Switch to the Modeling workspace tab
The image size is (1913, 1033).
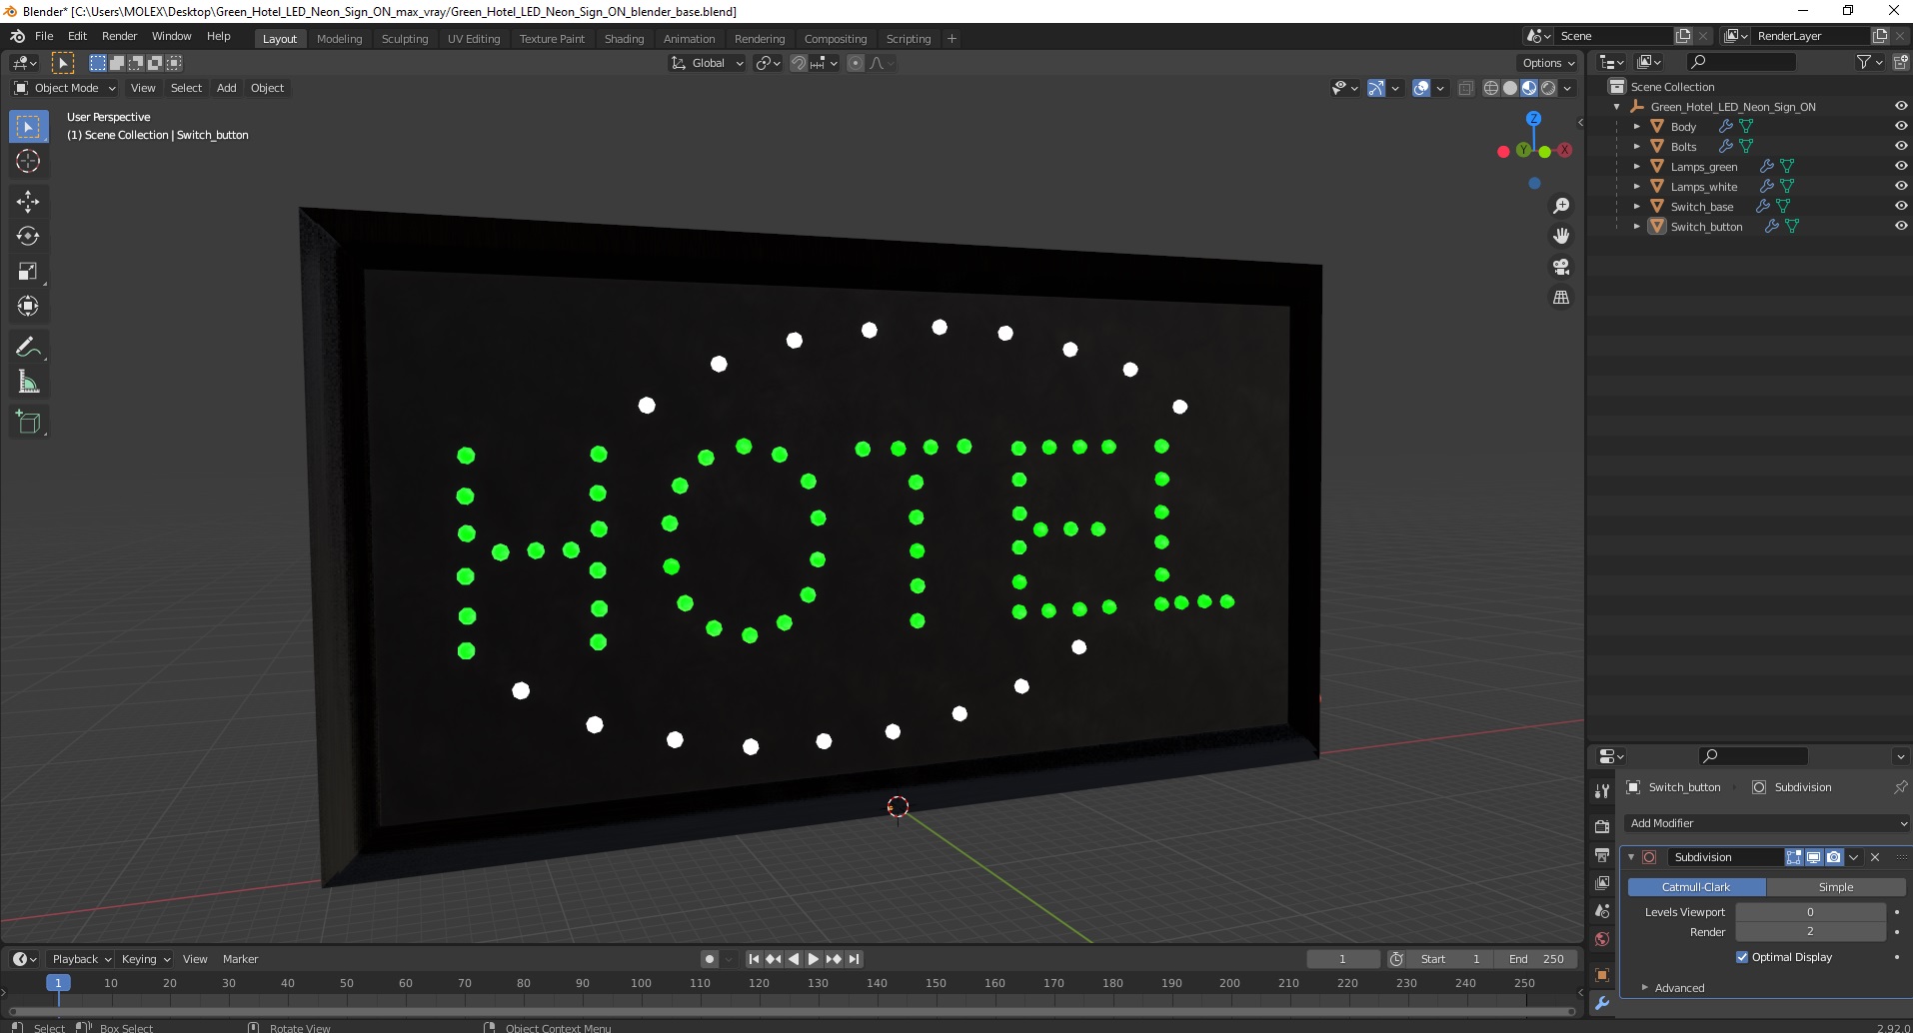point(339,39)
